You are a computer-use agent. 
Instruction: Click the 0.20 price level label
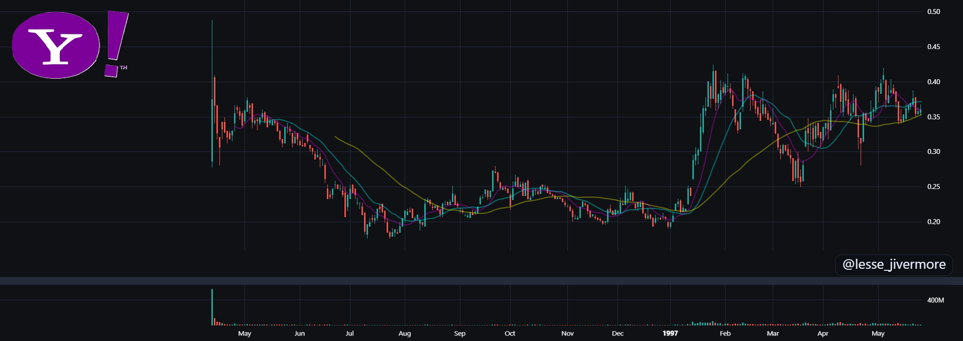[x=933, y=222]
